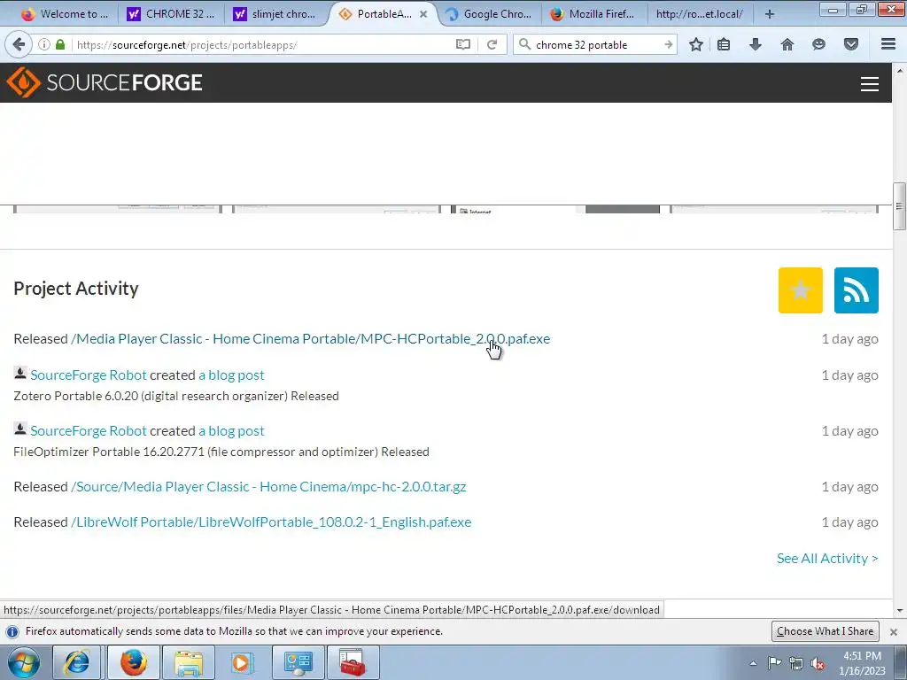Dismiss the Mozilla data notification bar

pyautogui.click(x=894, y=631)
